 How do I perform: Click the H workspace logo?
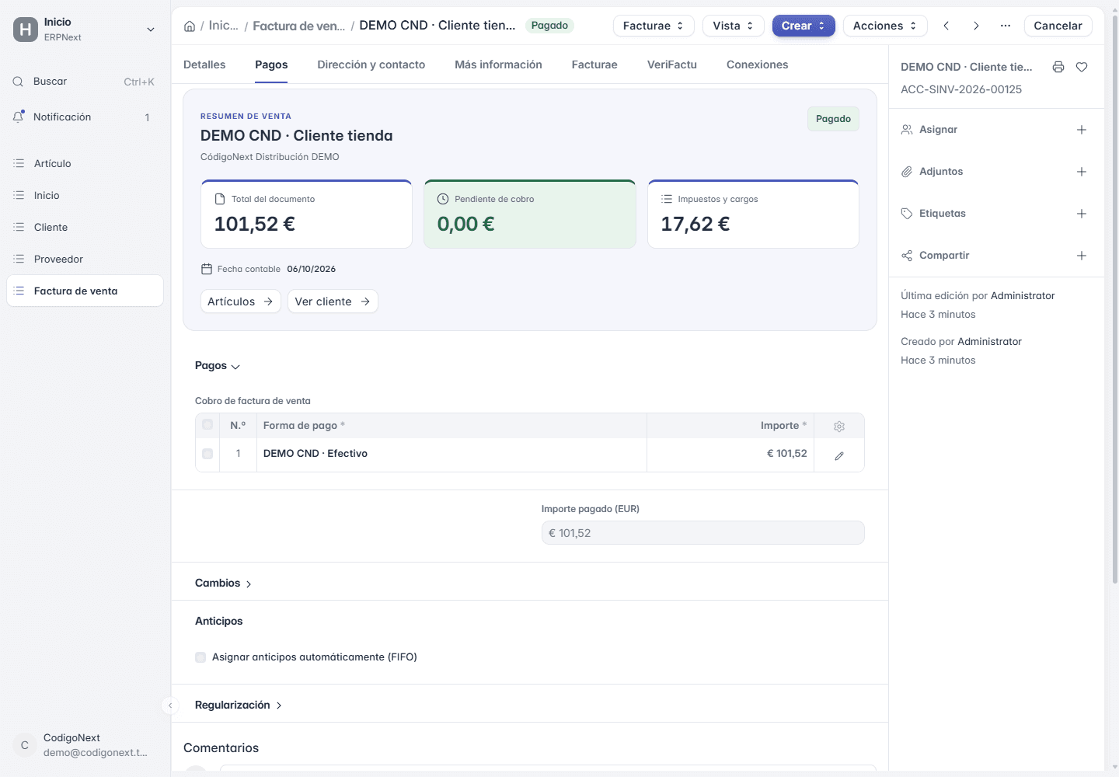[x=26, y=30]
